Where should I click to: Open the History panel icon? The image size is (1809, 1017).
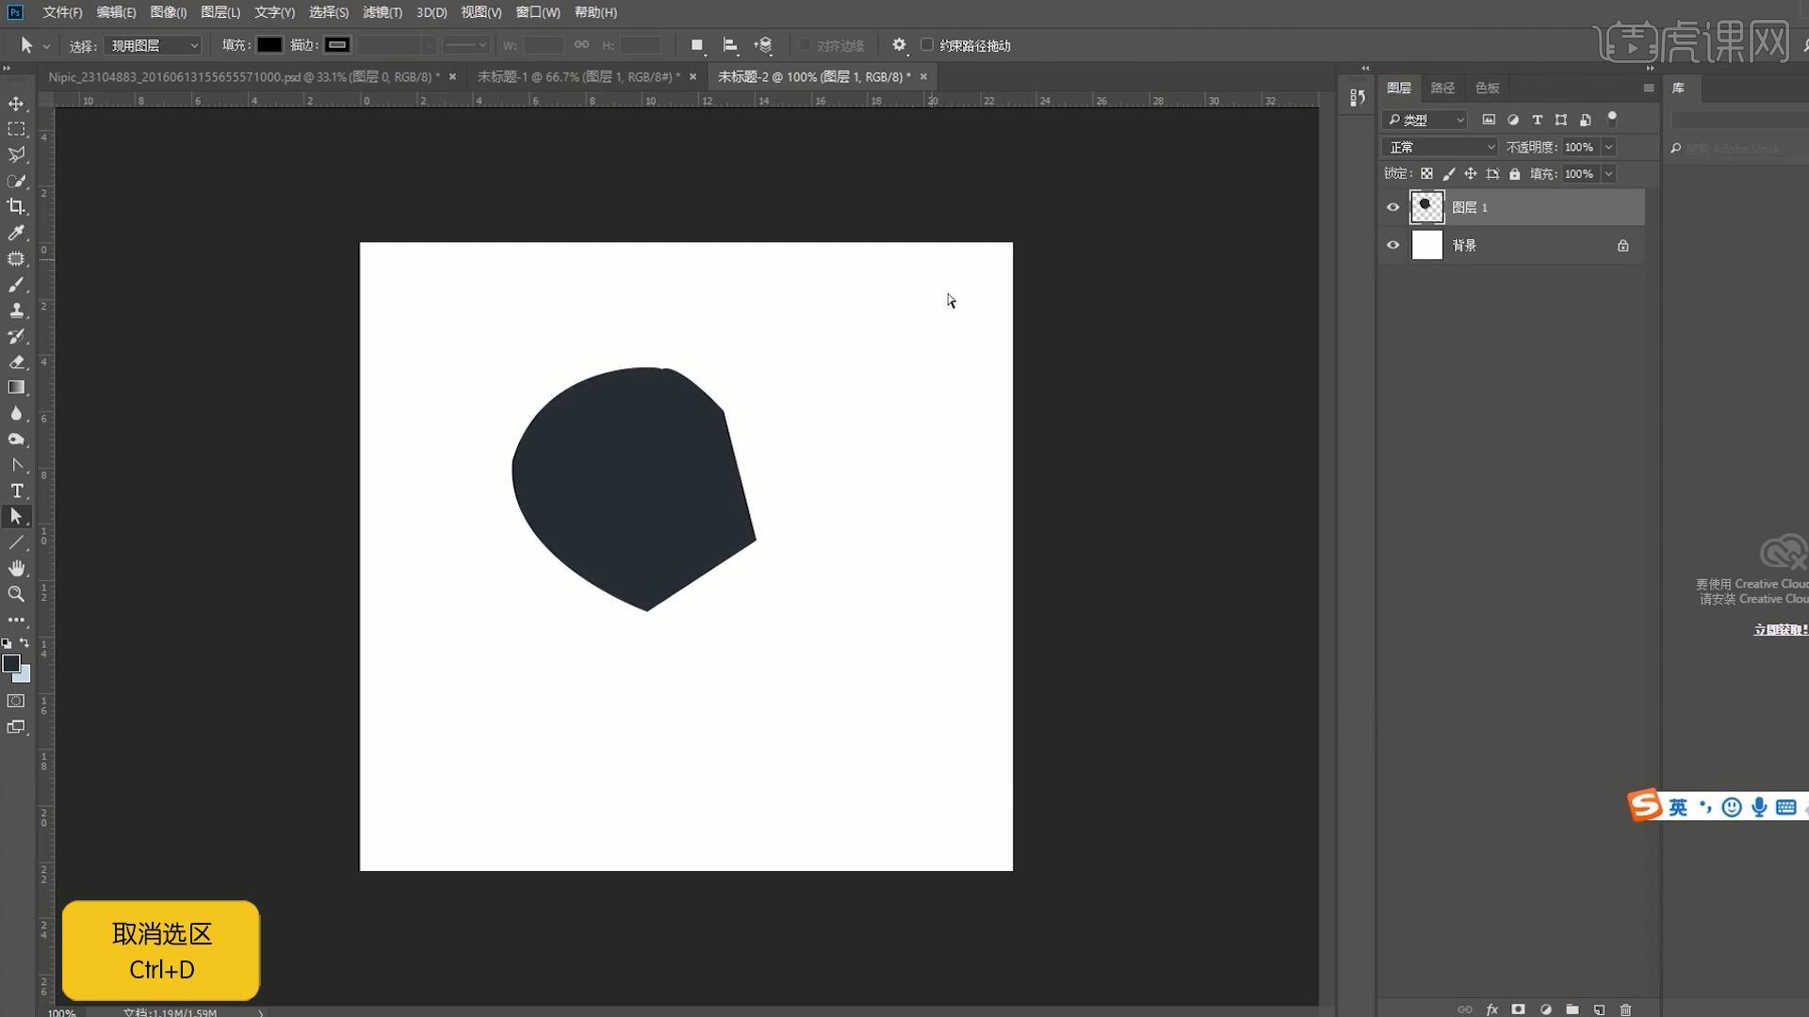1357,98
